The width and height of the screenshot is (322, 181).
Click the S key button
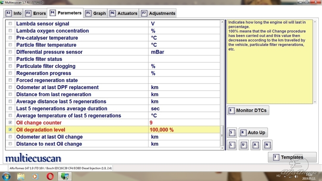pyautogui.click(x=232, y=133)
